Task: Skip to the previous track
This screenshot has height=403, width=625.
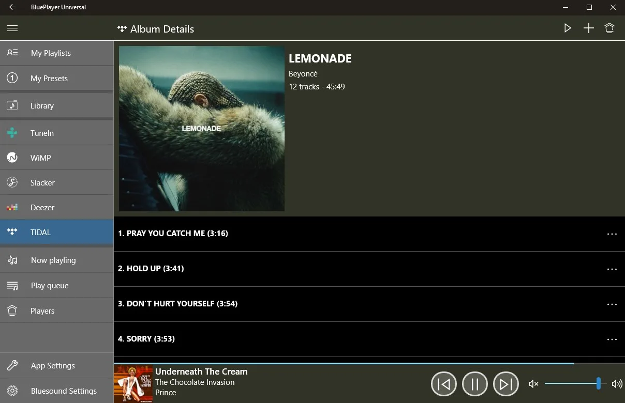Action: 444,384
